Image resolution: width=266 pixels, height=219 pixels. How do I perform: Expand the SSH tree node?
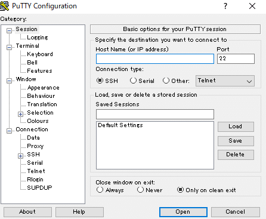coord(20,156)
